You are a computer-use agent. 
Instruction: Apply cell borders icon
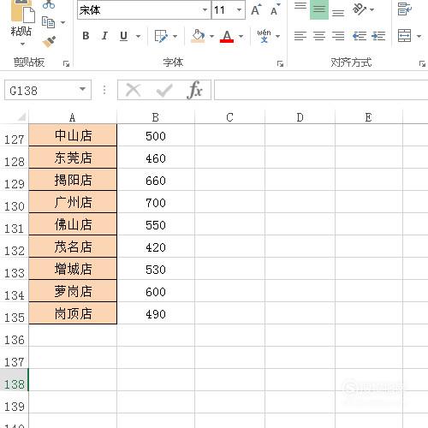point(161,36)
